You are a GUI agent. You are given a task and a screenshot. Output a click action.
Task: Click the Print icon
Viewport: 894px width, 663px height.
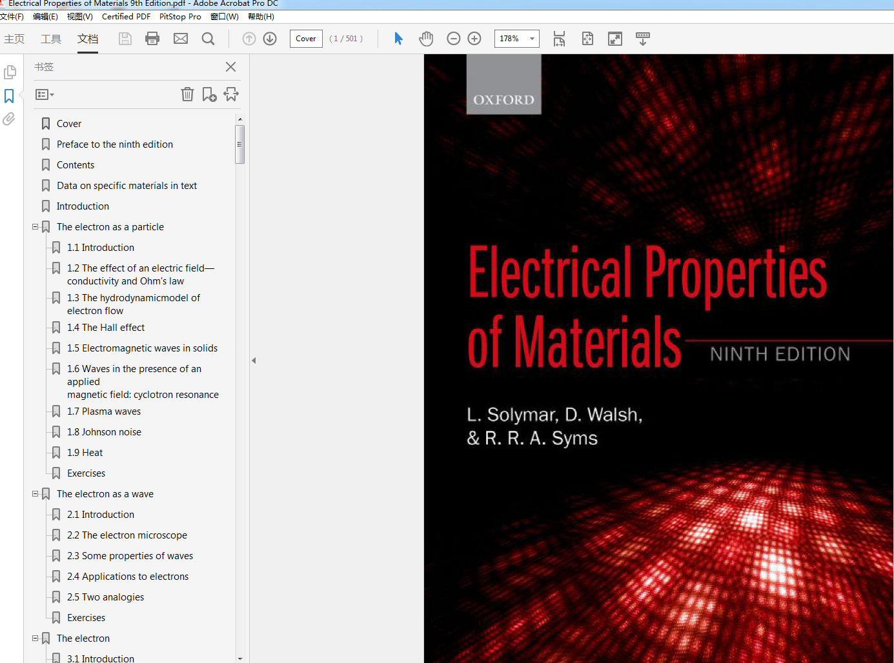(x=152, y=39)
